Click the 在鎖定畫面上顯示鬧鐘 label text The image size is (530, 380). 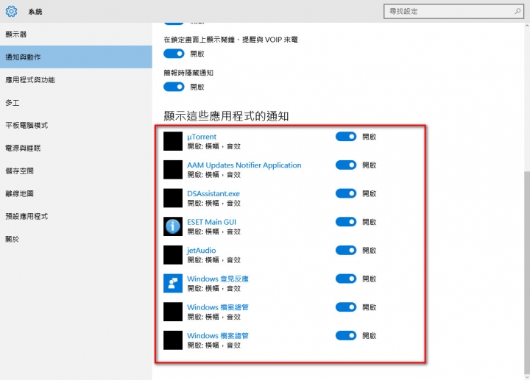click(x=230, y=40)
